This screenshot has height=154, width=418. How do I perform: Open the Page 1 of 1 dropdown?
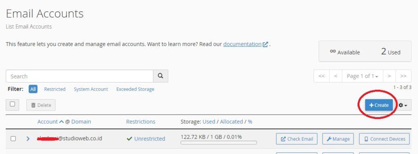(362, 76)
